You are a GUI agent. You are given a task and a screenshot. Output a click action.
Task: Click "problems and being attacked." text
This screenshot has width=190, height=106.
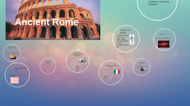click(159, 3)
